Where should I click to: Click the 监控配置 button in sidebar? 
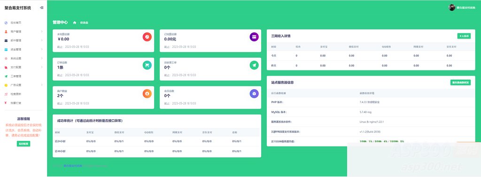click(23, 144)
